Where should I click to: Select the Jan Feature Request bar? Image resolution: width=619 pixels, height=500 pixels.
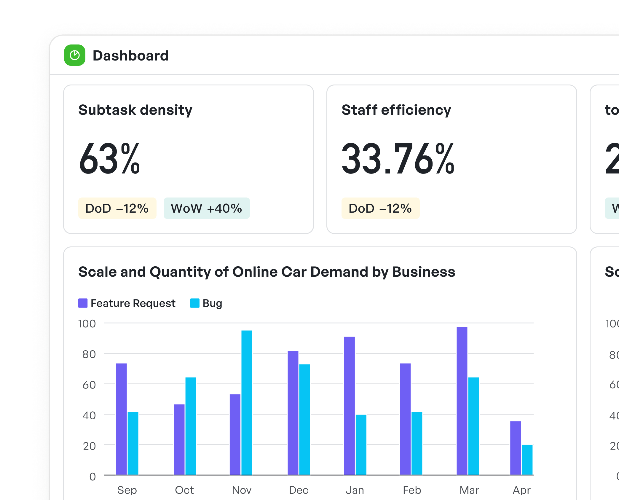350,406
